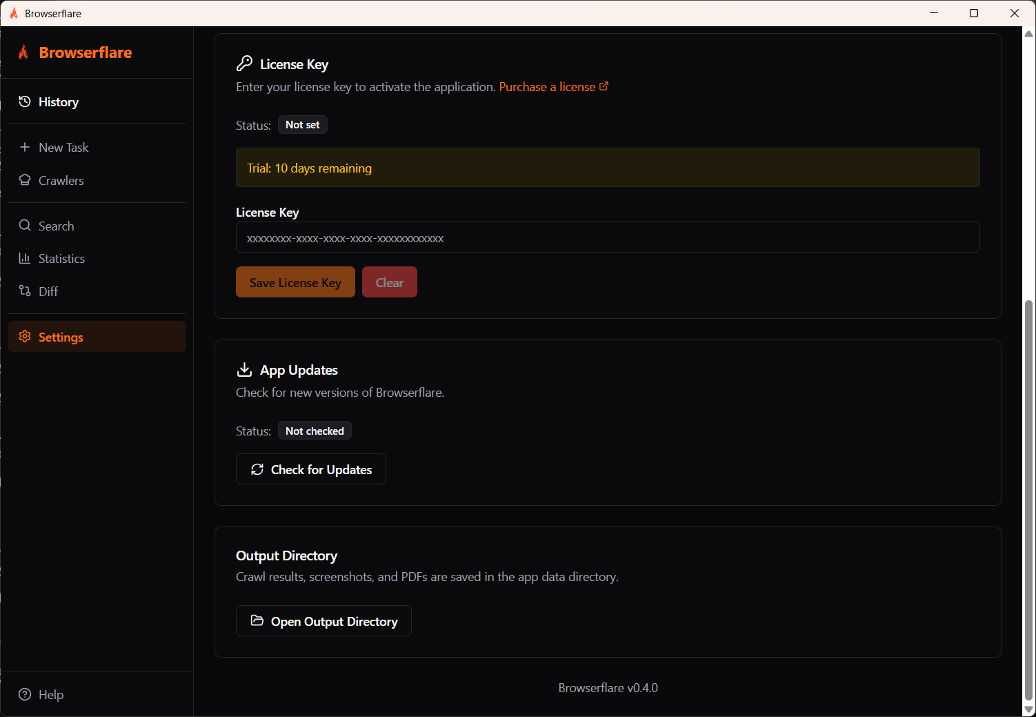Switch to the Statistics page
Screen dimensions: 1036x717
click(97, 258)
